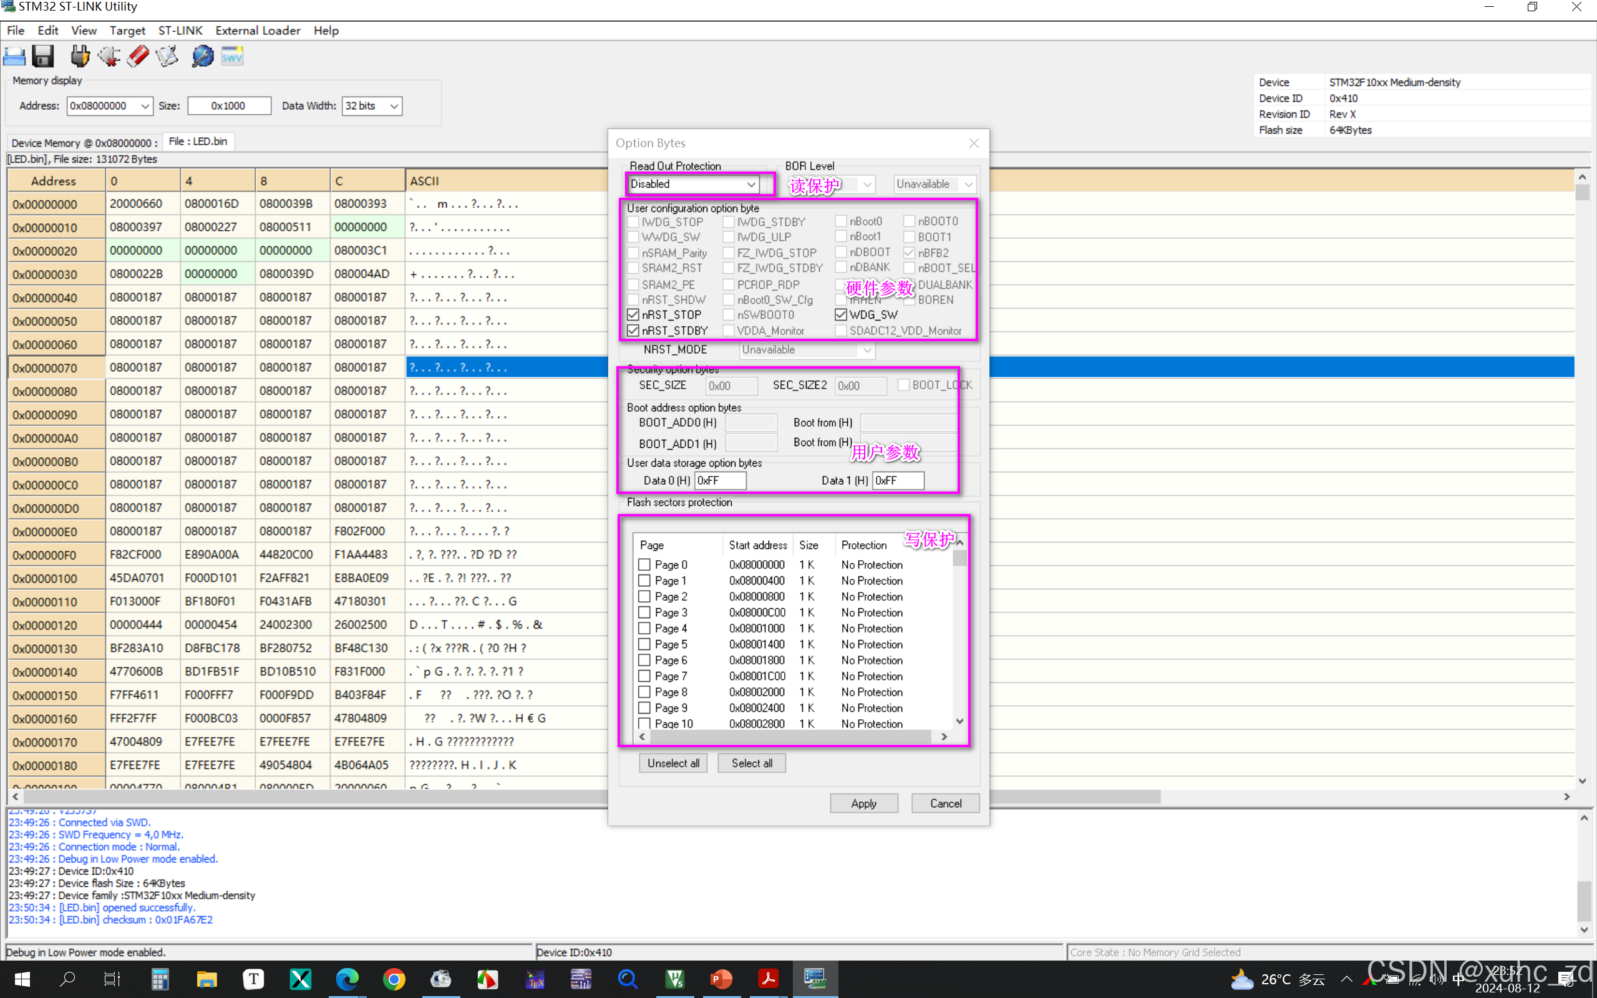Viewport: 1597px width, 998px height.
Task: Disconnect from target using the unplug icon
Action: (x=109, y=57)
